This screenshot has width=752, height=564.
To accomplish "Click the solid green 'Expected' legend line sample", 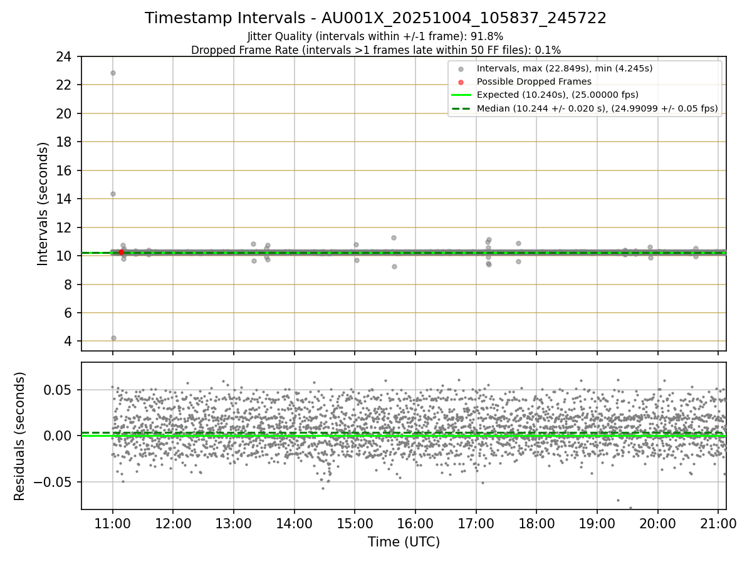I will click(461, 95).
